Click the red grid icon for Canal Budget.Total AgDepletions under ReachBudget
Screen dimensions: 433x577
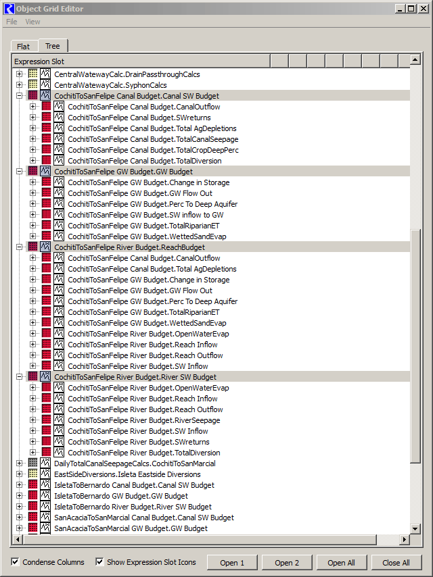[47, 269]
